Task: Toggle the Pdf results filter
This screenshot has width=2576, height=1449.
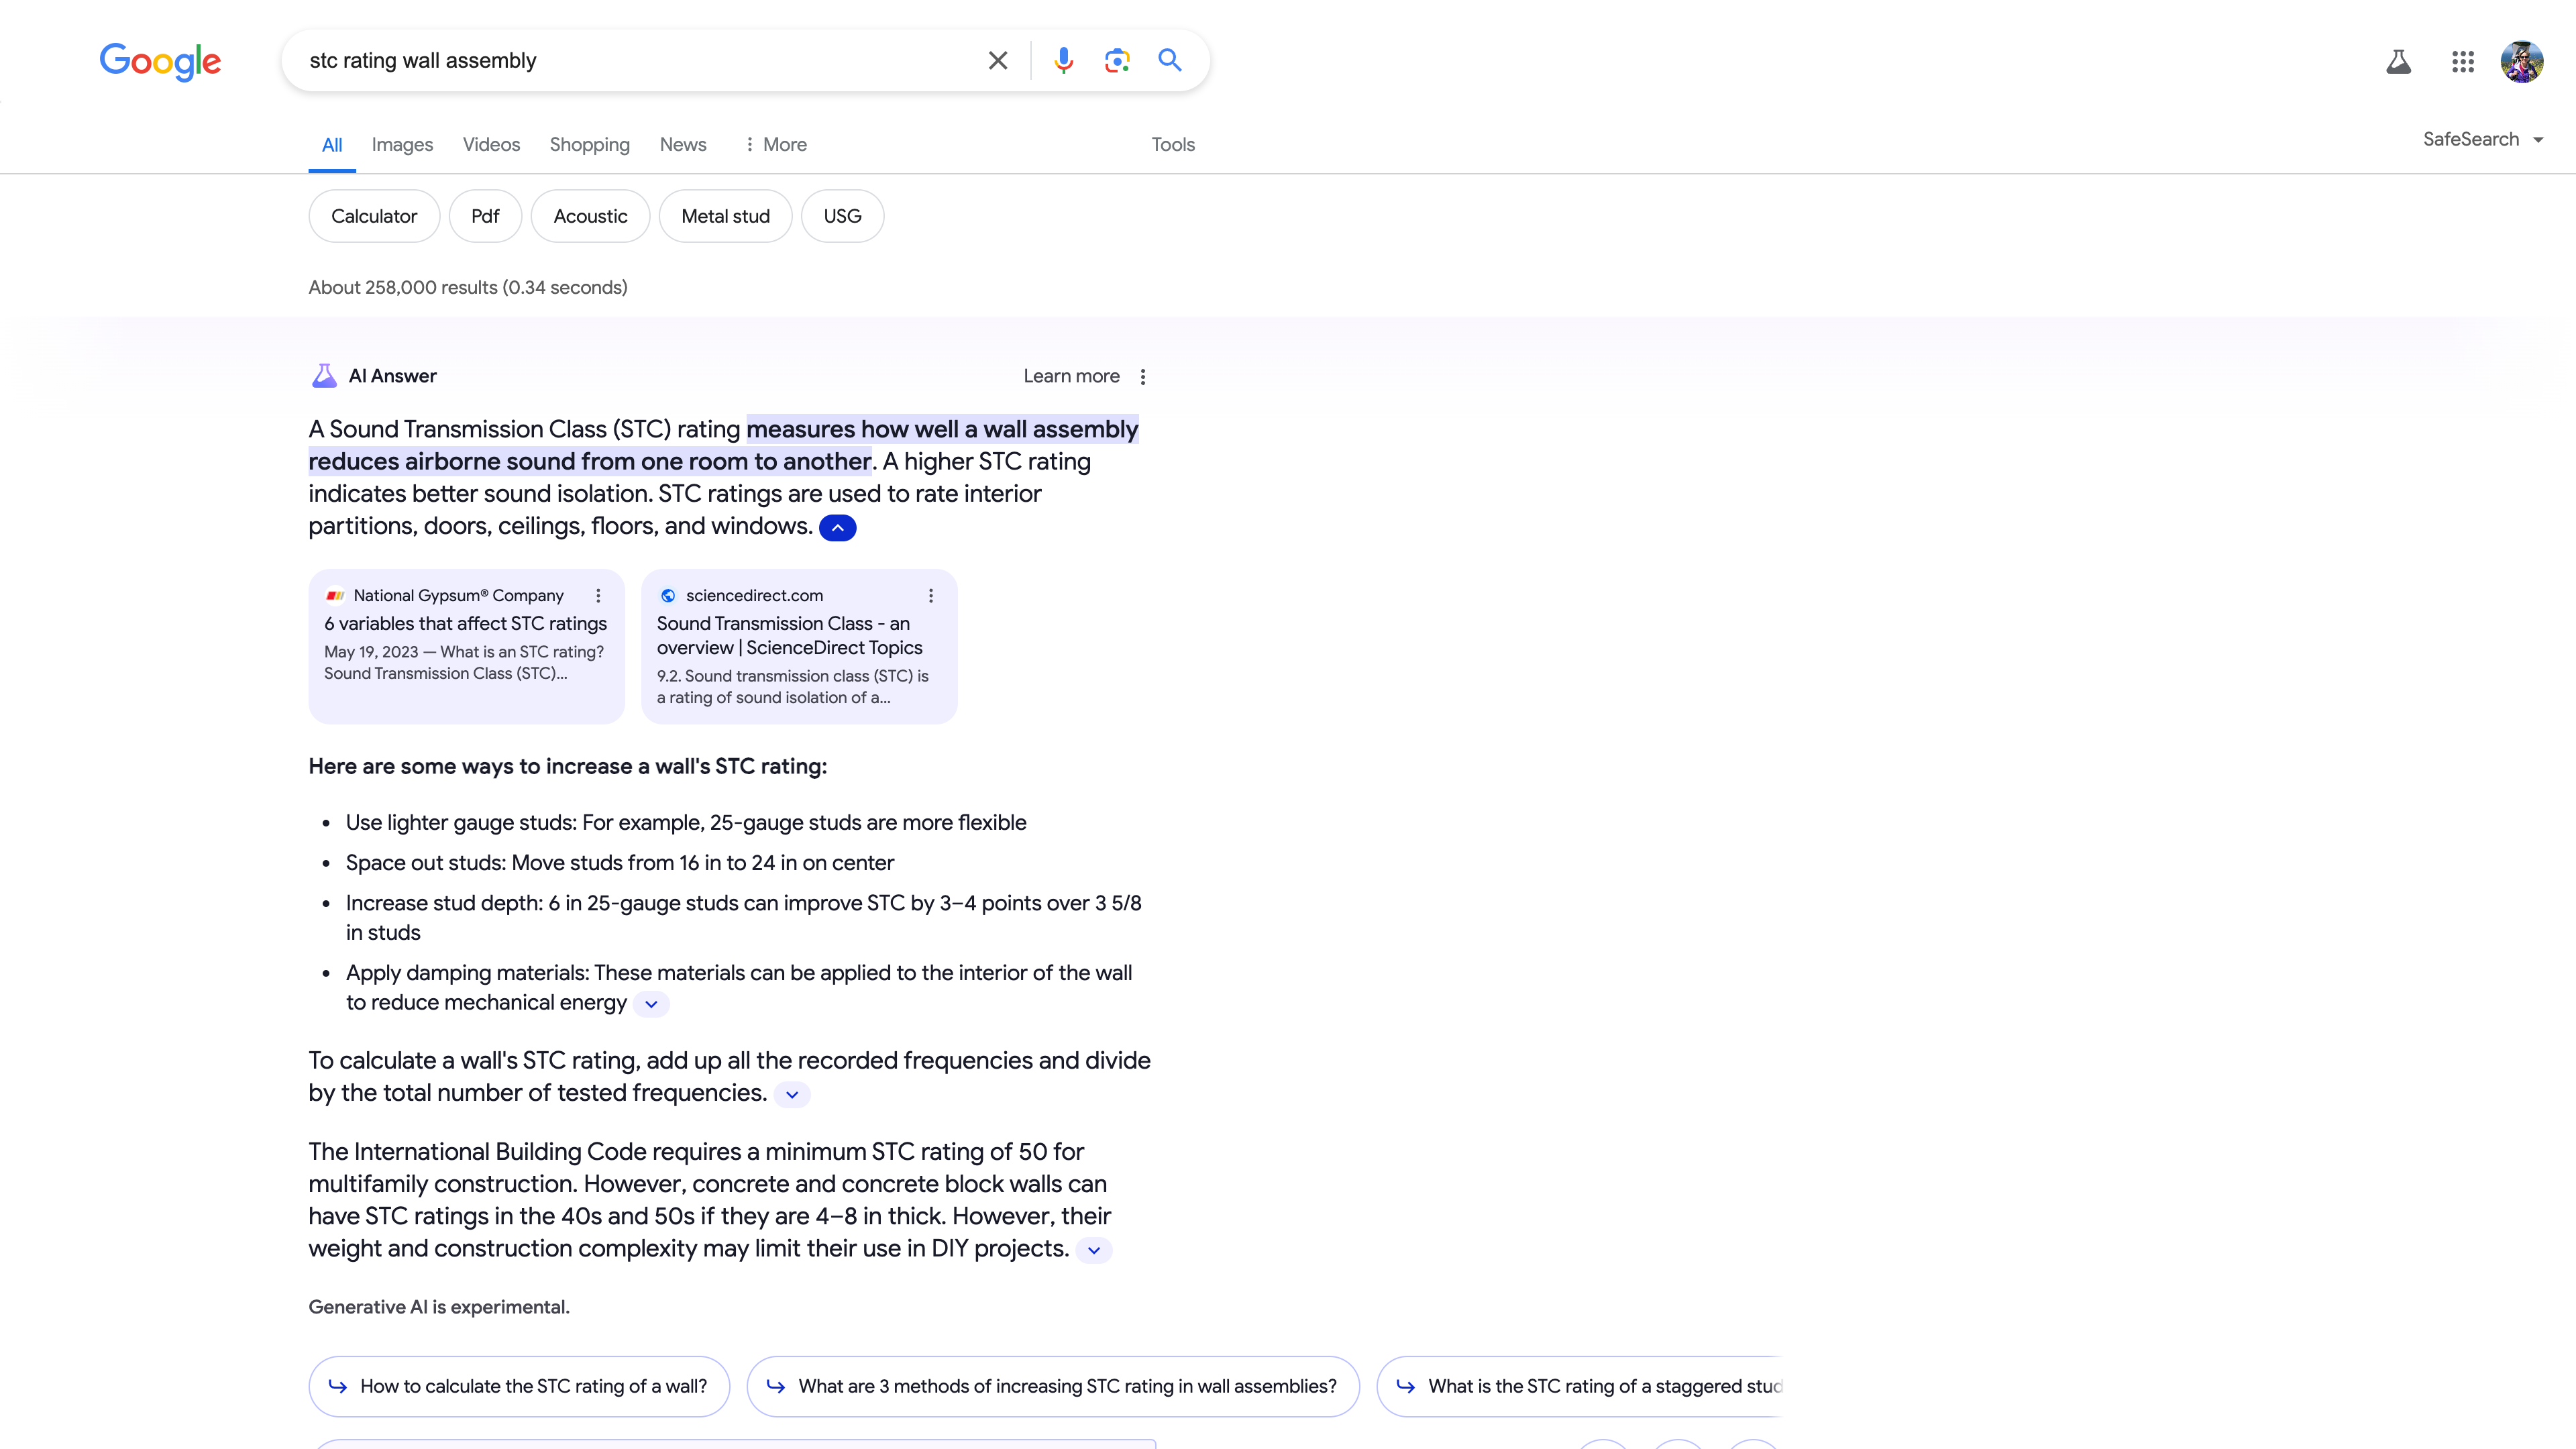Action: [485, 216]
